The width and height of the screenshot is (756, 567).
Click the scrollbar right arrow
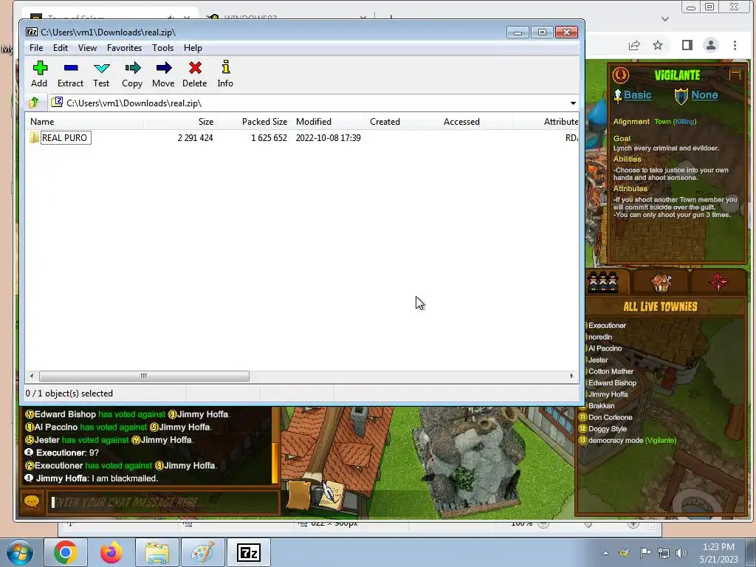click(572, 376)
